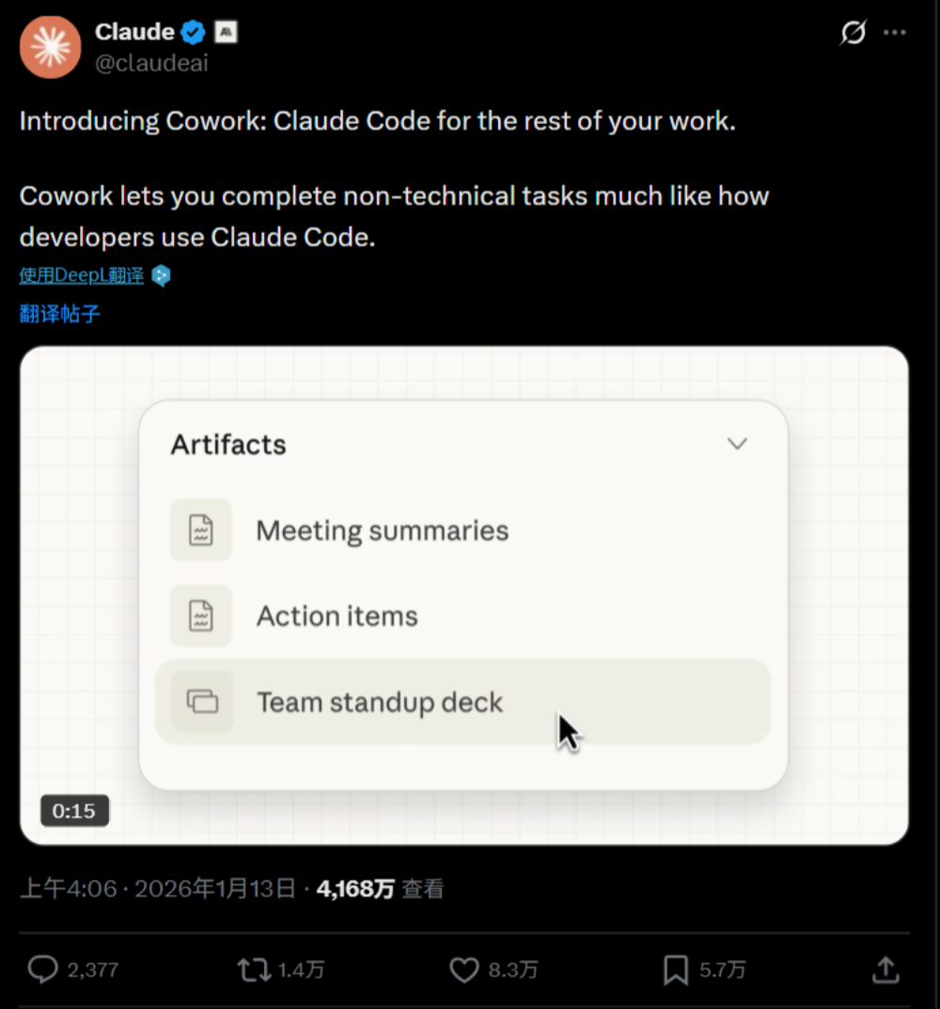Click the blue verified checkmark badge
Image resolution: width=940 pixels, height=1009 pixels.
pos(192,31)
